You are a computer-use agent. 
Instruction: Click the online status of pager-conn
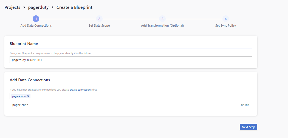245,105
